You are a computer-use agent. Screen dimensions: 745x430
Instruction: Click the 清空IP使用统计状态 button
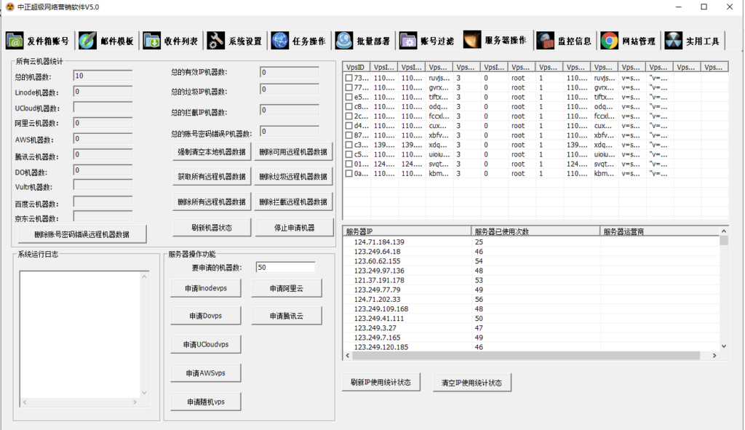tap(471, 383)
